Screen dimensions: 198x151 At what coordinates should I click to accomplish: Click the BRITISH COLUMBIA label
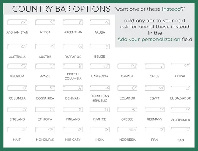click(x=73, y=76)
